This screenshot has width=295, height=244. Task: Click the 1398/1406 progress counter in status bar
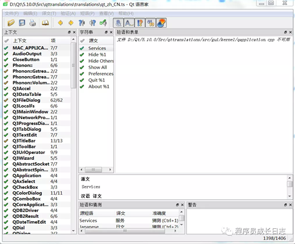[x=275, y=238]
